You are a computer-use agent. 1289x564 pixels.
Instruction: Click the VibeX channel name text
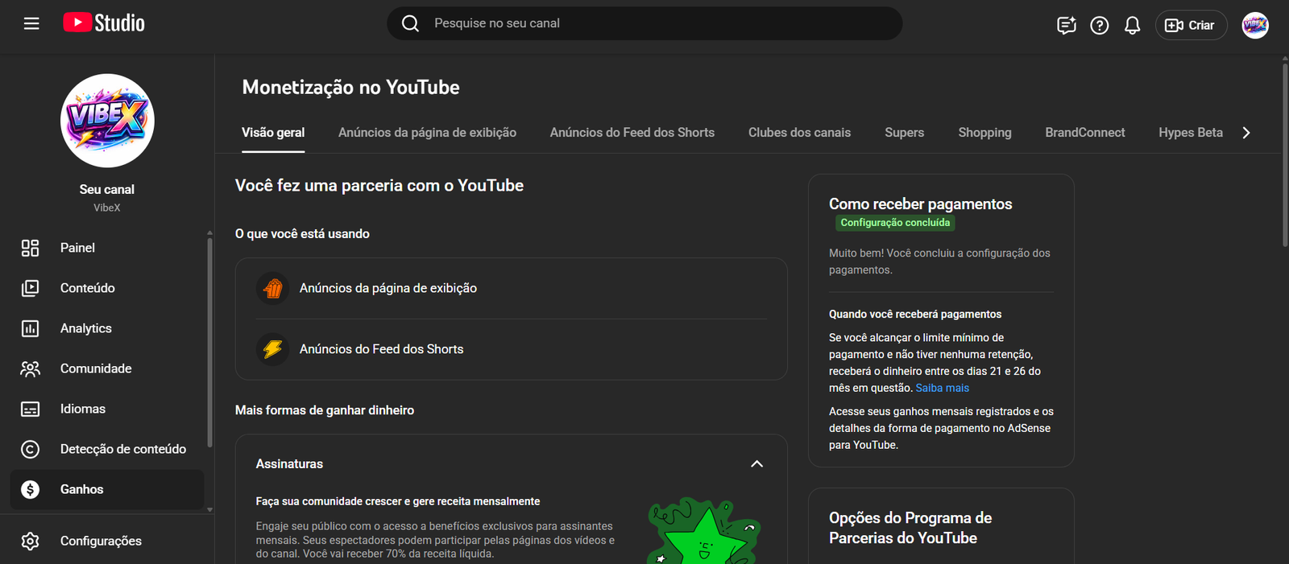[107, 208]
